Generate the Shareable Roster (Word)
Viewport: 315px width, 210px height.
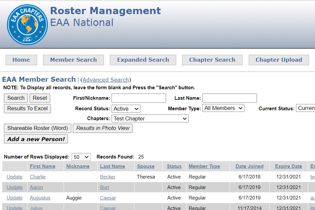37,128
